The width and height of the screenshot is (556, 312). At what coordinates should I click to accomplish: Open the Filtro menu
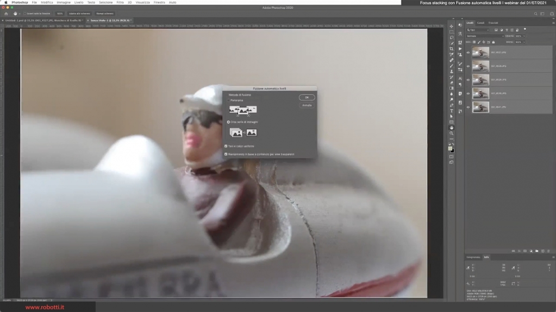120,3
